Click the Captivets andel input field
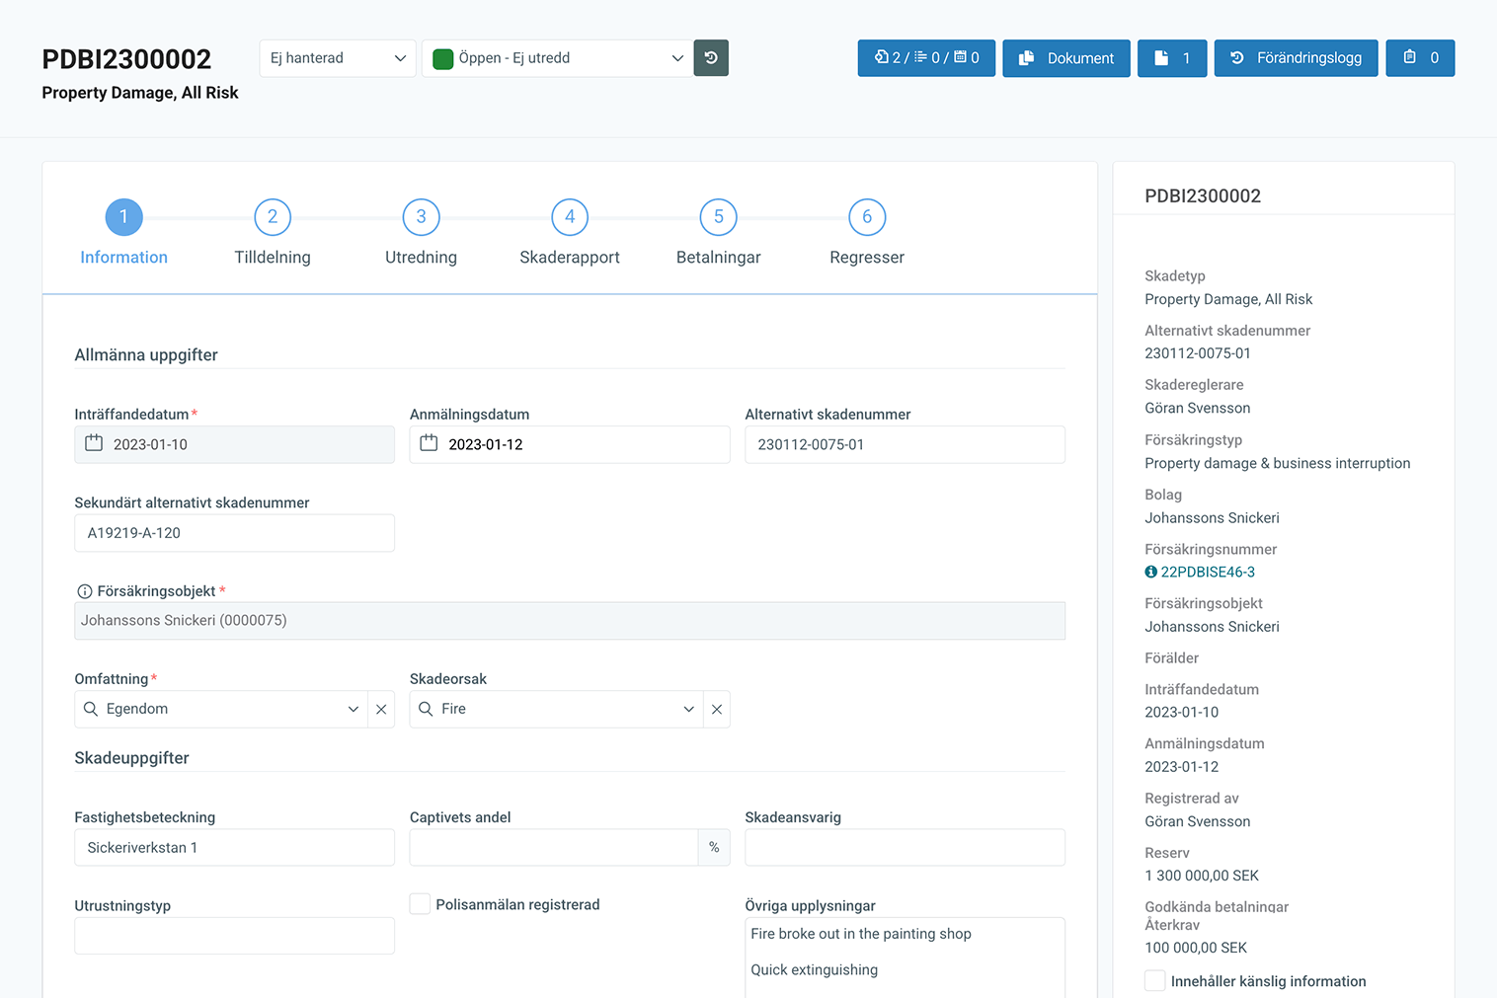The image size is (1497, 998). point(554,848)
